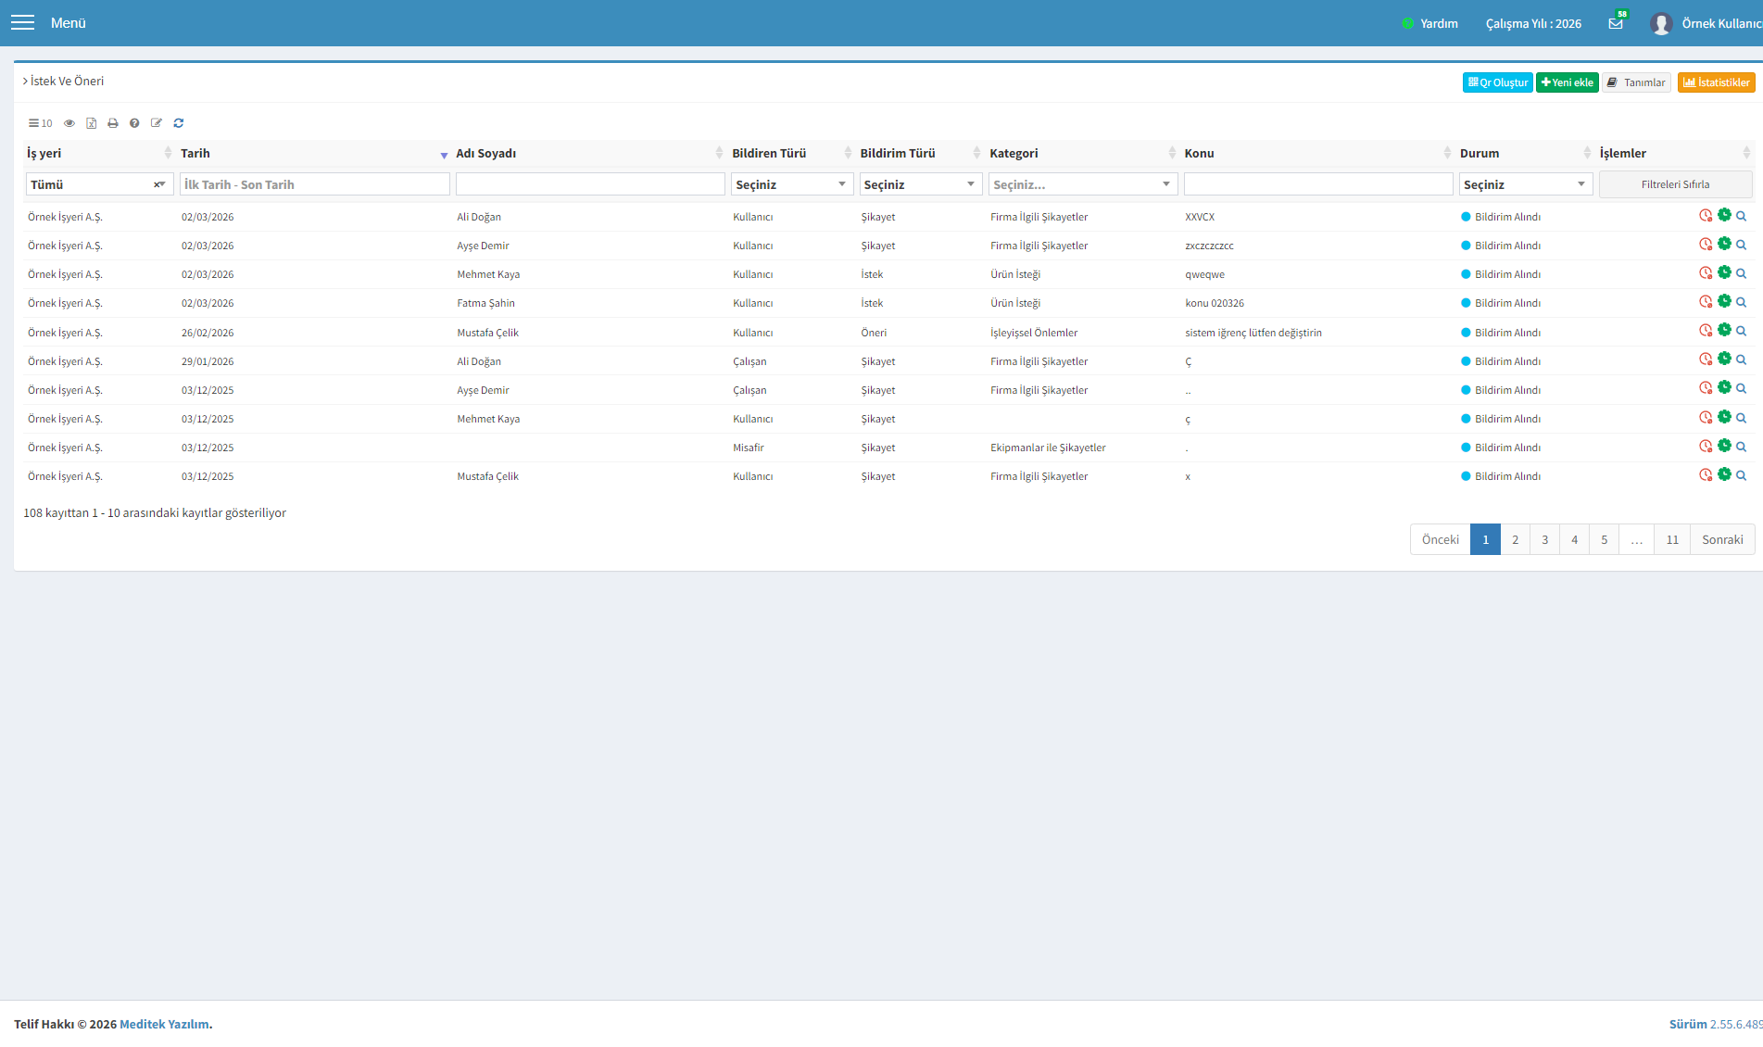Open the orange İstatistikler button
This screenshot has height=1047, width=1763.
(1716, 82)
